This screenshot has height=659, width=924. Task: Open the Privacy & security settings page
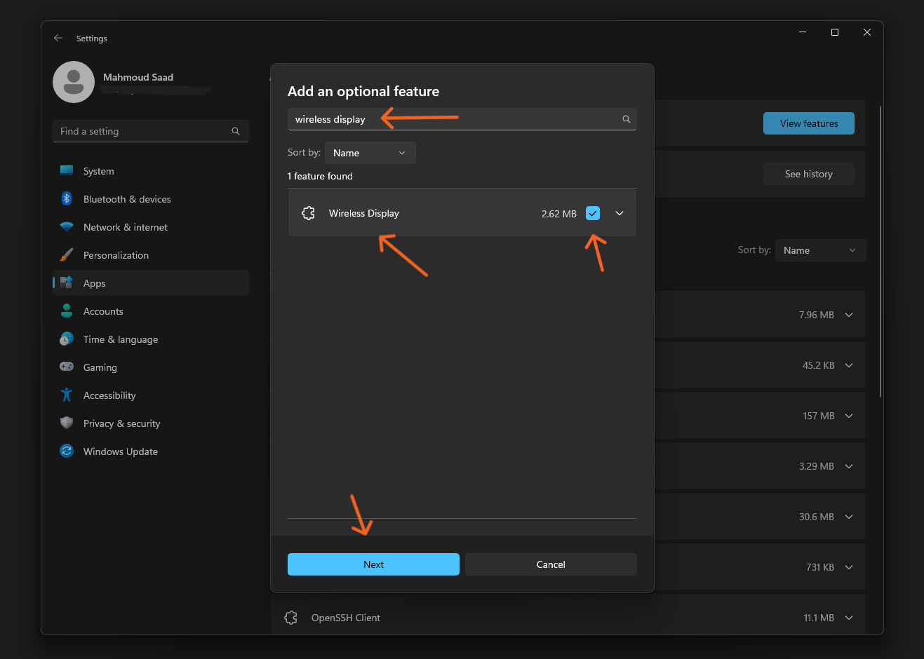[121, 423]
